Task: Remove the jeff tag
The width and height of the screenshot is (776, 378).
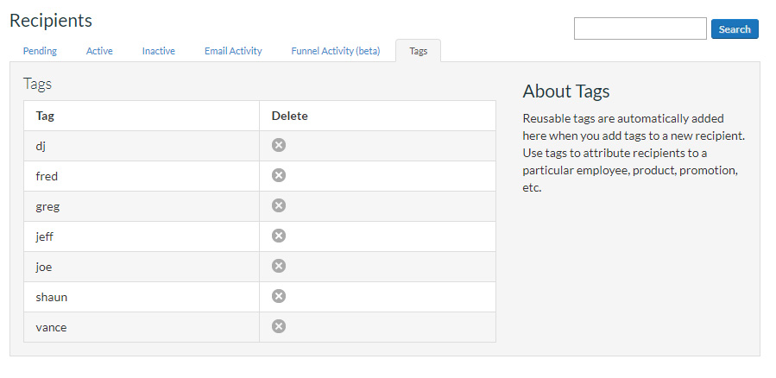Action: [279, 236]
